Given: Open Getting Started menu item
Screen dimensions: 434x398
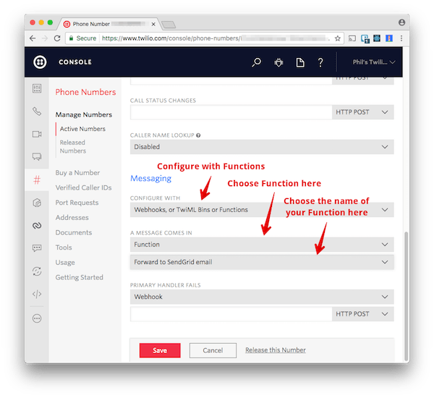Looking at the screenshot, I should tap(79, 278).
